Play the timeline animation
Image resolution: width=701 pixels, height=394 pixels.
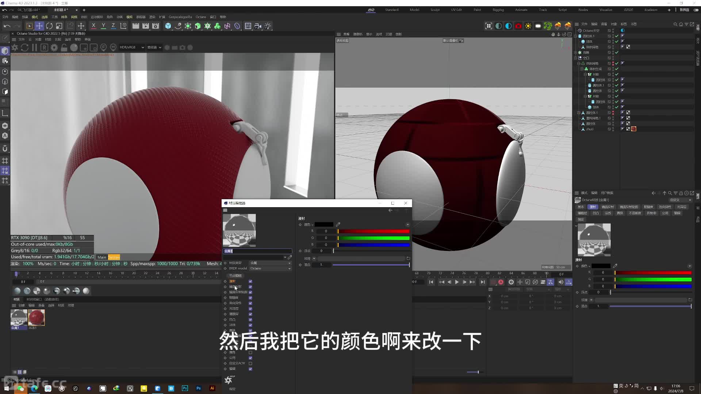click(457, 282)
